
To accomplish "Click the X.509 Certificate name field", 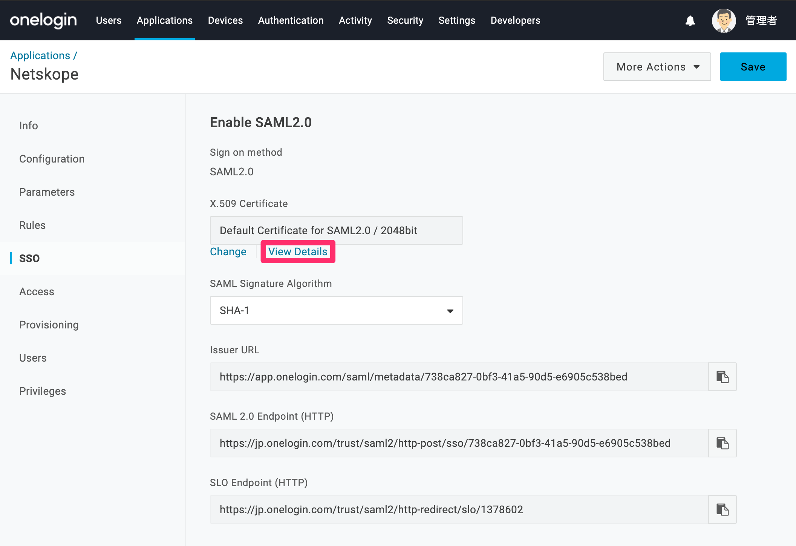I will (336, 230).
